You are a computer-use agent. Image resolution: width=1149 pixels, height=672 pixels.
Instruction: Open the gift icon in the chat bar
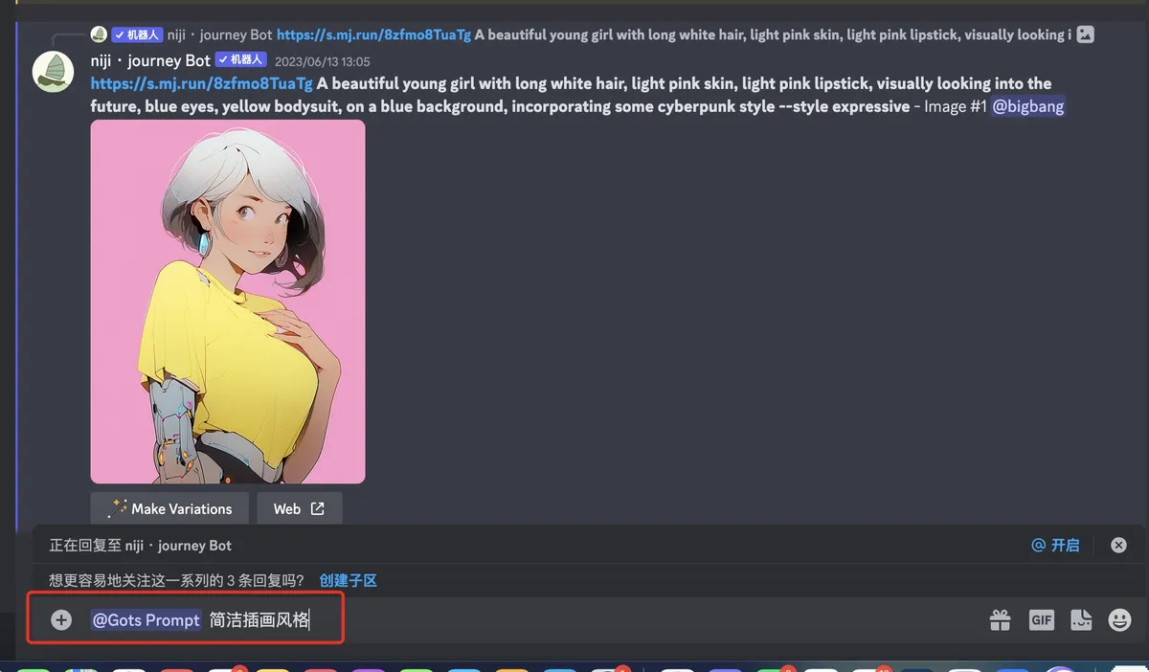pyautogui.click(x=1000, y=620)
